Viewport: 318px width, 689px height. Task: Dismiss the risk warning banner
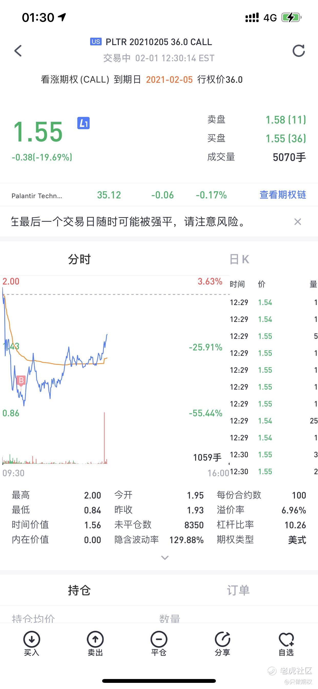click(298, 222)
